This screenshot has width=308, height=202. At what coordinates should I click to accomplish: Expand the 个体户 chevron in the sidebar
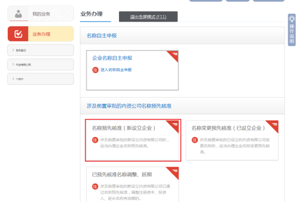pyautogui.click(x=13, y=79)
